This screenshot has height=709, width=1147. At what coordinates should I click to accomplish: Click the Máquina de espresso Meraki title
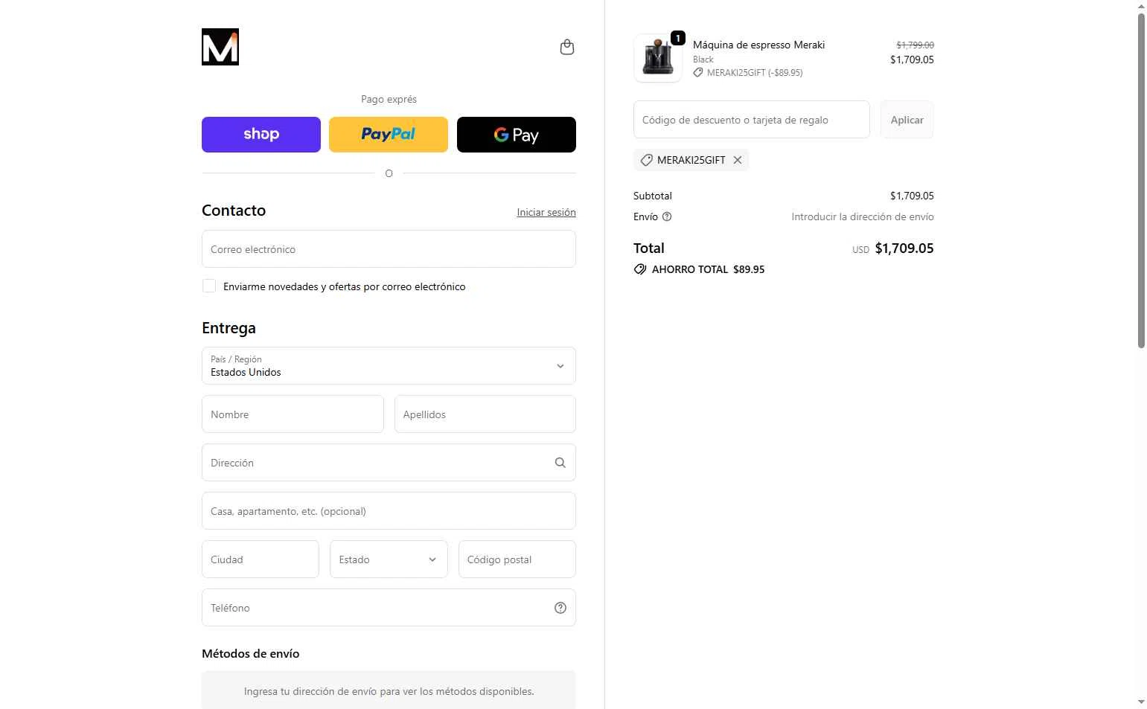[x=758, y=45]
